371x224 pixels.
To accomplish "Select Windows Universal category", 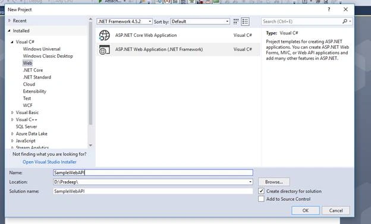I will click(x=42, y=49).
